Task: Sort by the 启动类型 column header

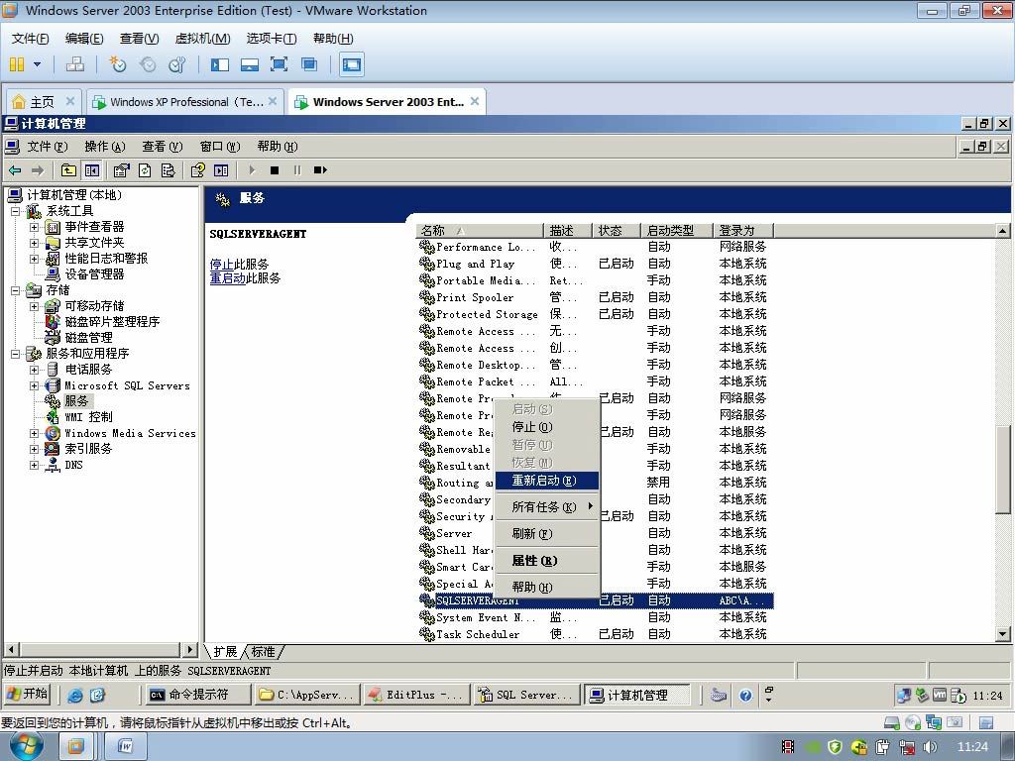Action: [676, 230]
